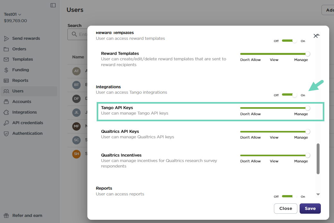Open Refer and earn in sidebar
334x223 pixels.
[x=27, y=216]
